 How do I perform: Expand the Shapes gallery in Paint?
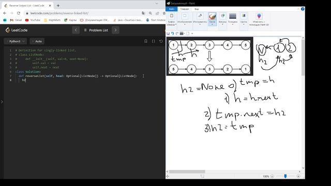222,19
